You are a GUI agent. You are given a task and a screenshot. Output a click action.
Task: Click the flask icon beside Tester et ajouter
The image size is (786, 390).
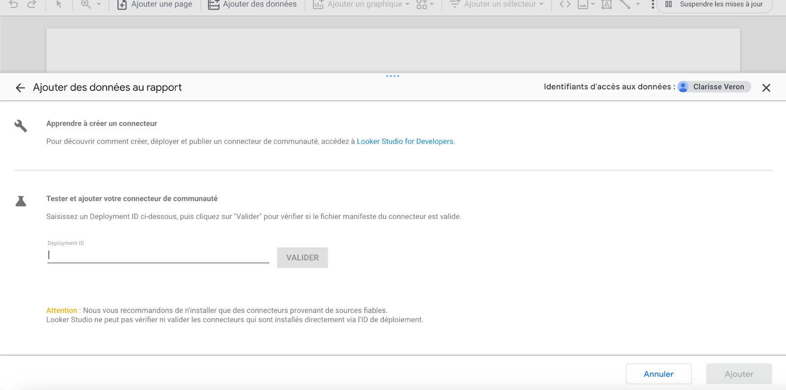tap(21, 201)
